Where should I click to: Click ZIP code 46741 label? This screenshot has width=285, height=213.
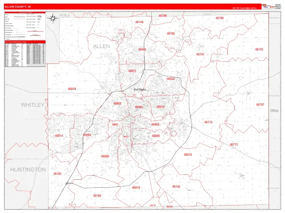coord(200,54)
